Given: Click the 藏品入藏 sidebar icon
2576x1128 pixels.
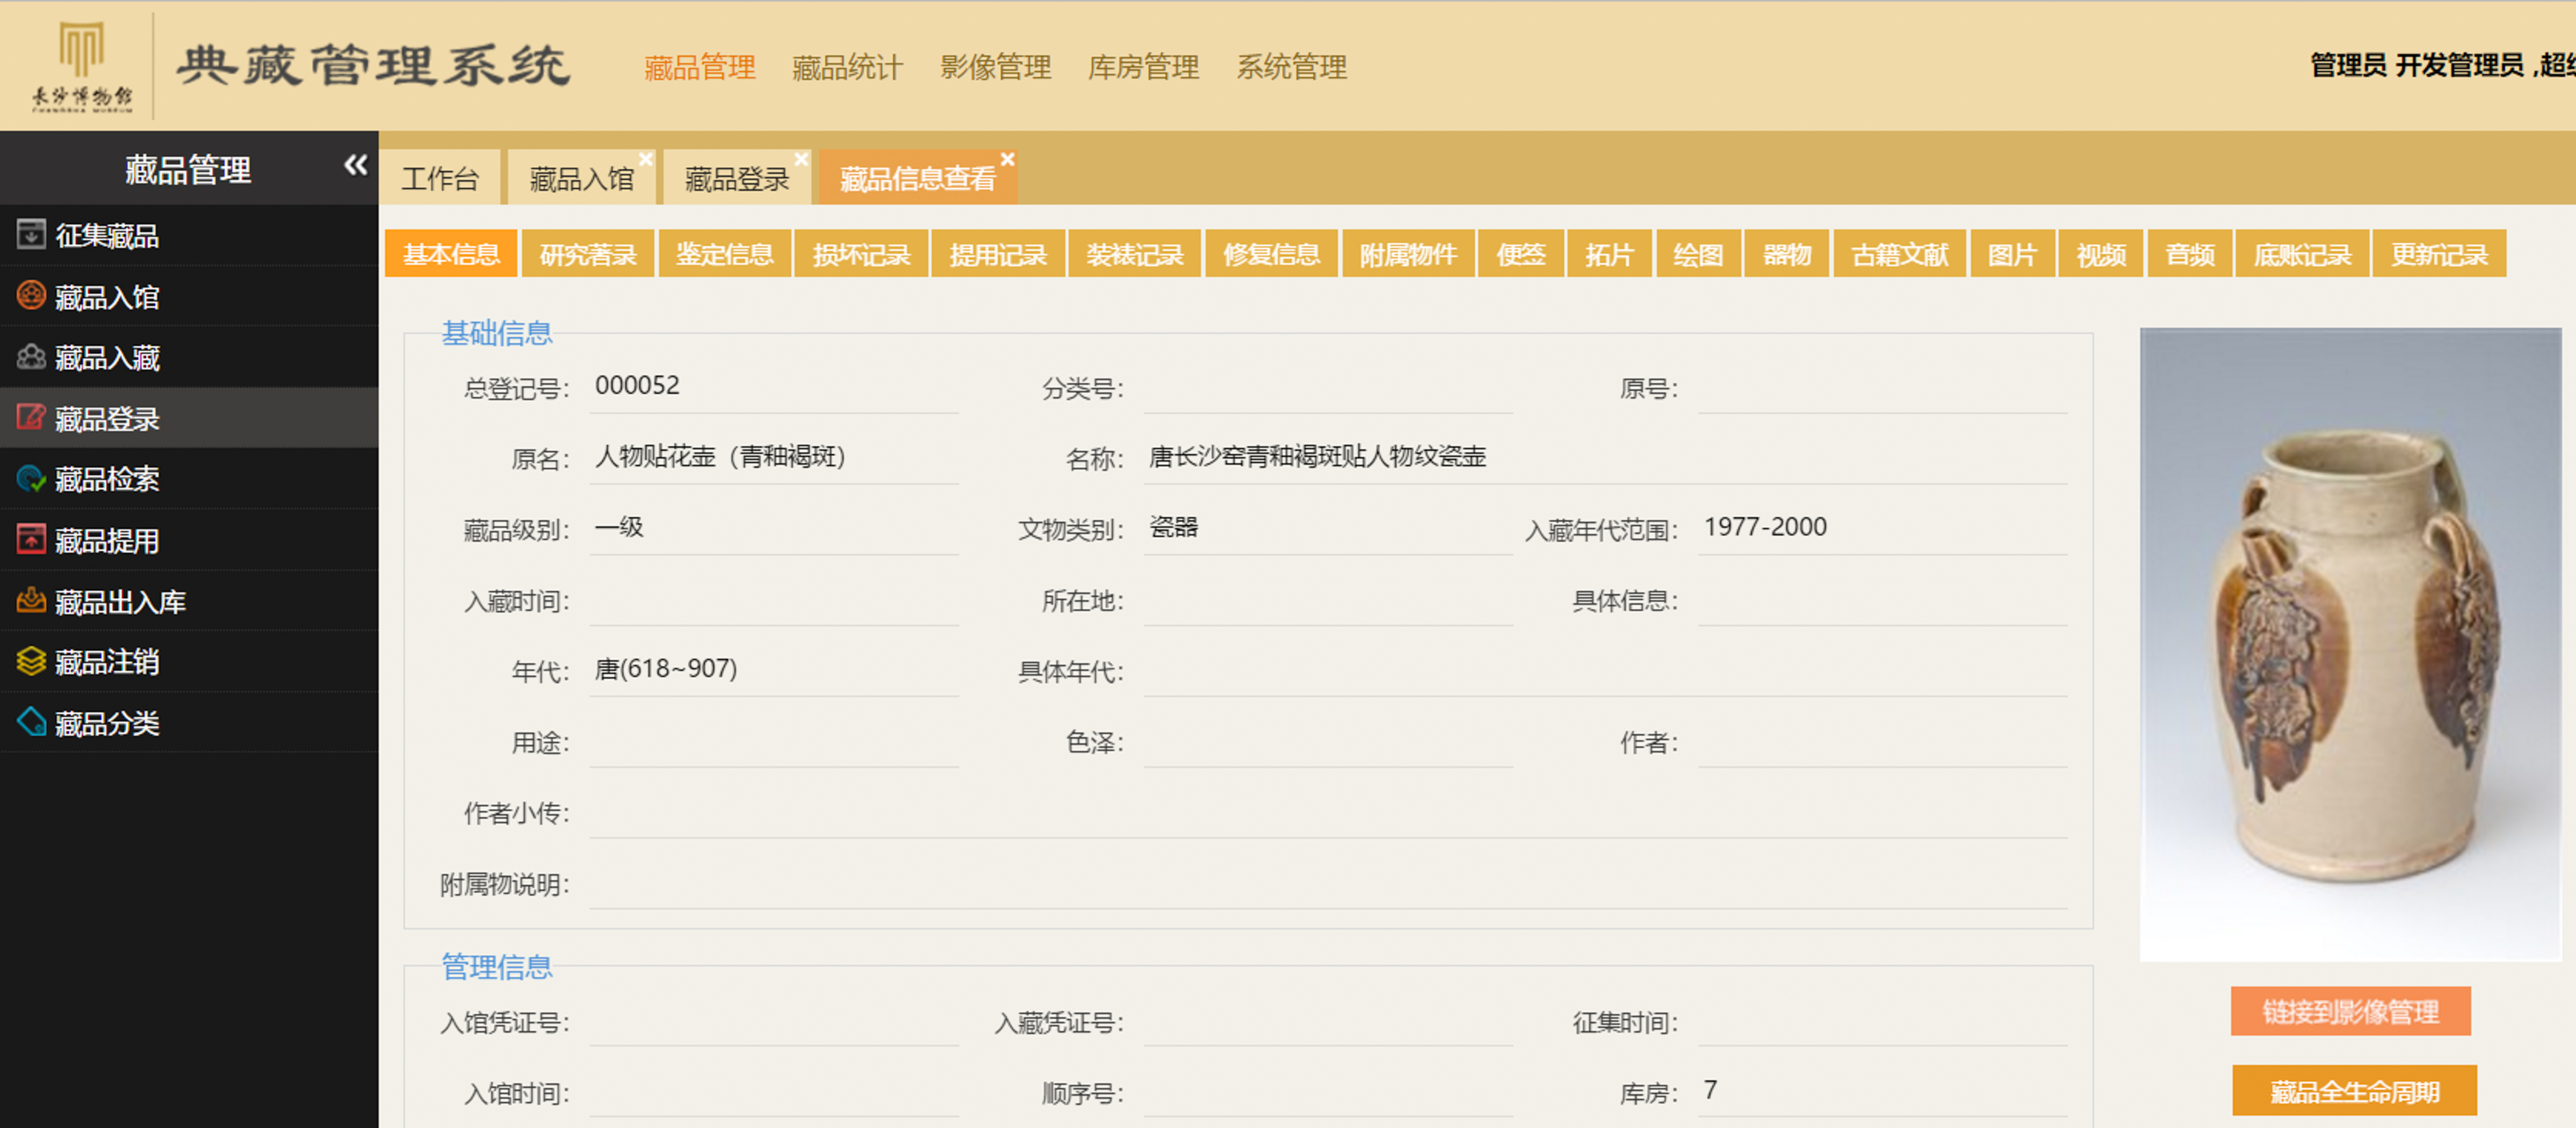Looking at the screenshot, I should point(31,356).
